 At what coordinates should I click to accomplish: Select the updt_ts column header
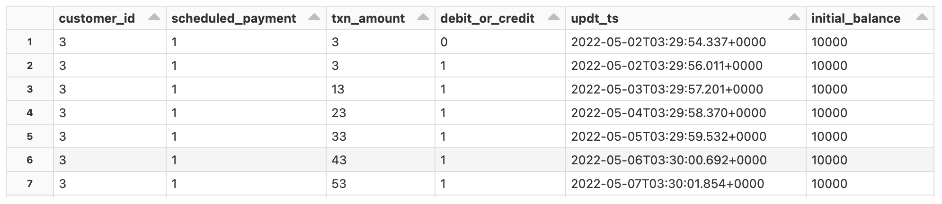[x=595, y=18]
